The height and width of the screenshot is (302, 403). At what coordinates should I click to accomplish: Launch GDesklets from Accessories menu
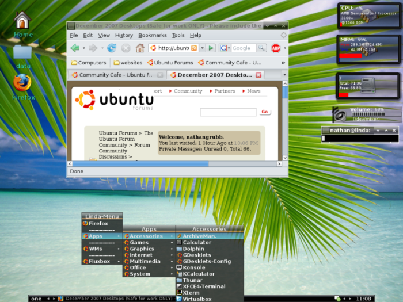click(x=210, y=255)
